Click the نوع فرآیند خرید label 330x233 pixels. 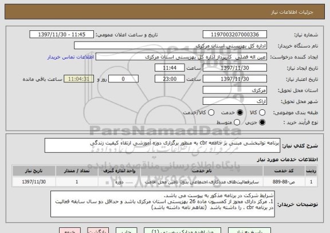(301, 123)
